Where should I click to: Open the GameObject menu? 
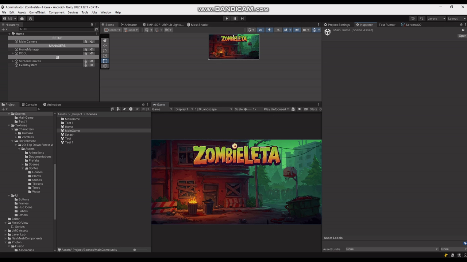point(37,12)
